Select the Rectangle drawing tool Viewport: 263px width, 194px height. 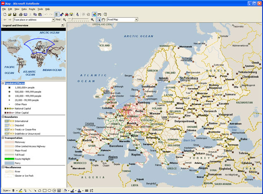click(44, 190)
